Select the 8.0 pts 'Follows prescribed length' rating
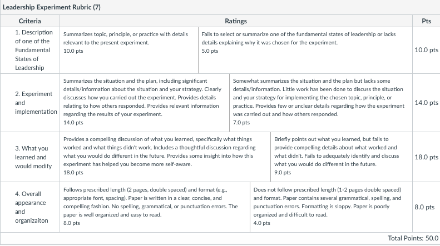 [x=155, y=207]
